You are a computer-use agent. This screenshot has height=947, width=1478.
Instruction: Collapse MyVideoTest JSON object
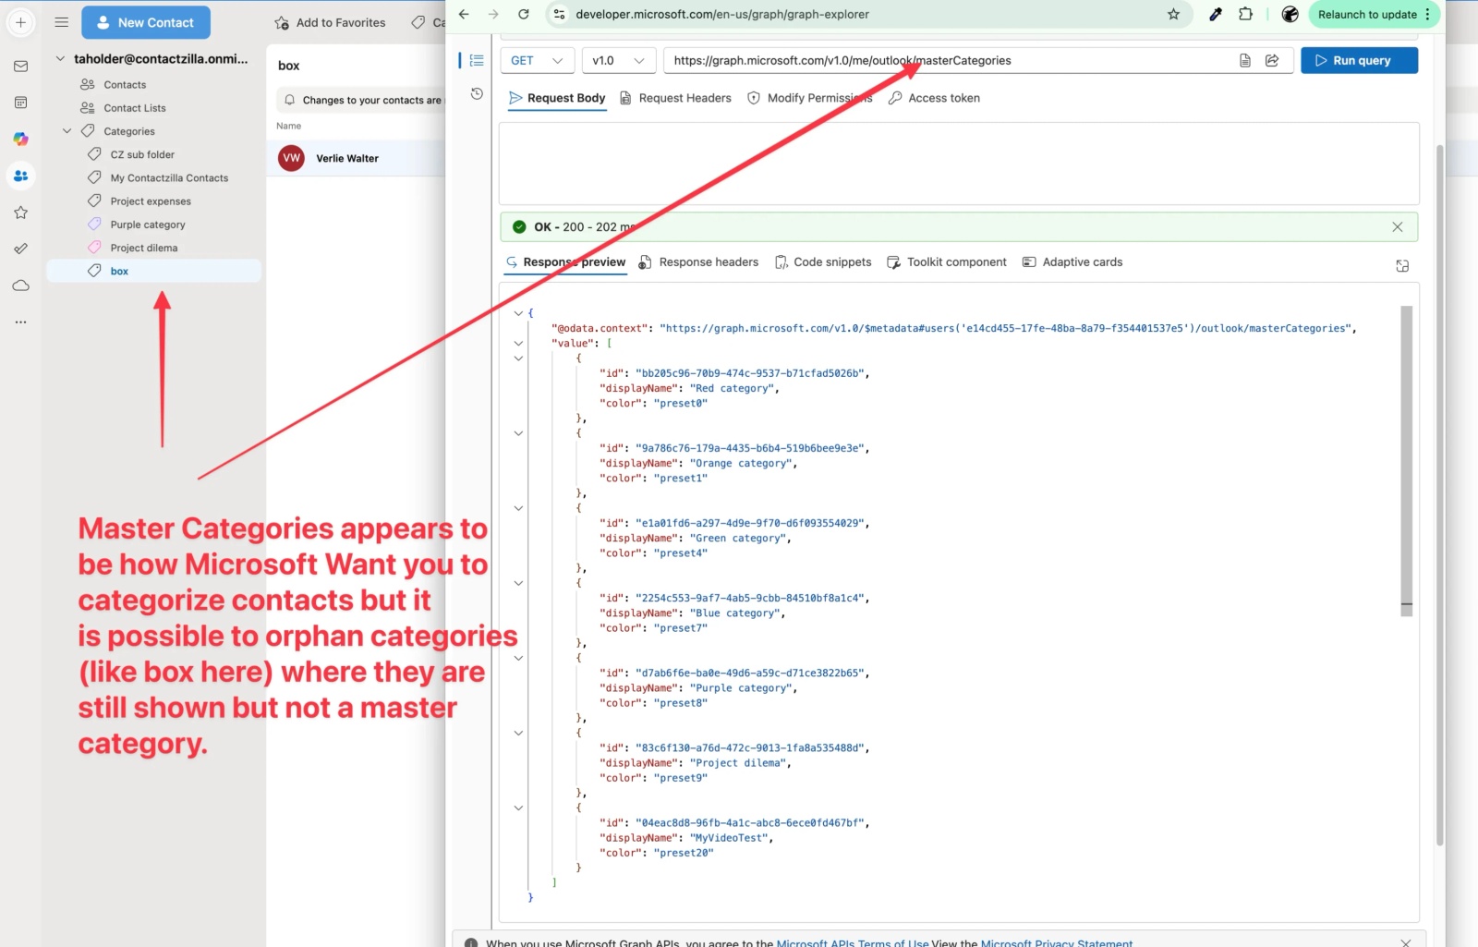pos(518,807)
